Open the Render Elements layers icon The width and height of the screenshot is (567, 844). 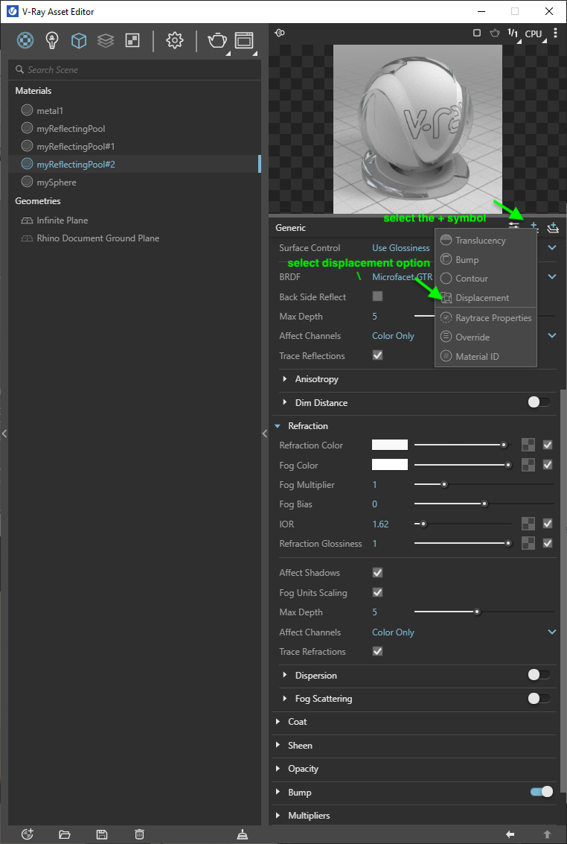pos(106,40)
